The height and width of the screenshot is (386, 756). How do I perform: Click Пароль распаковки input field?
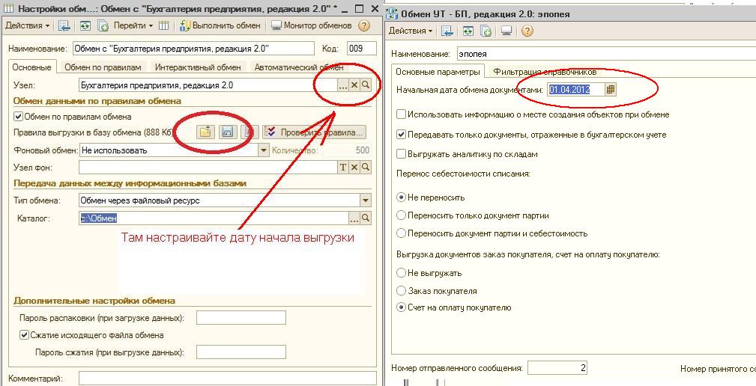[x=241, y=318]
